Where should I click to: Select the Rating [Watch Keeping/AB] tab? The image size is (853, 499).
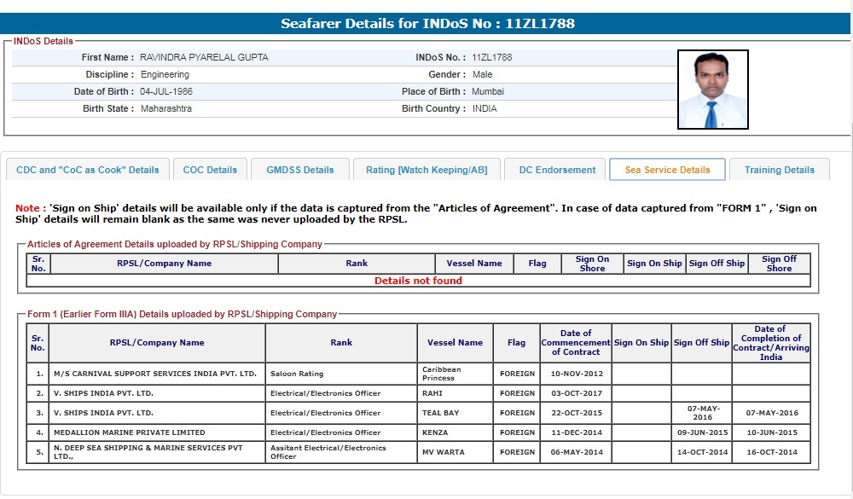(x=426, y=170)
